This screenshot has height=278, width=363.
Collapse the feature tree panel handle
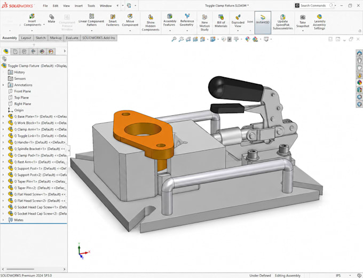click(69, 150)
